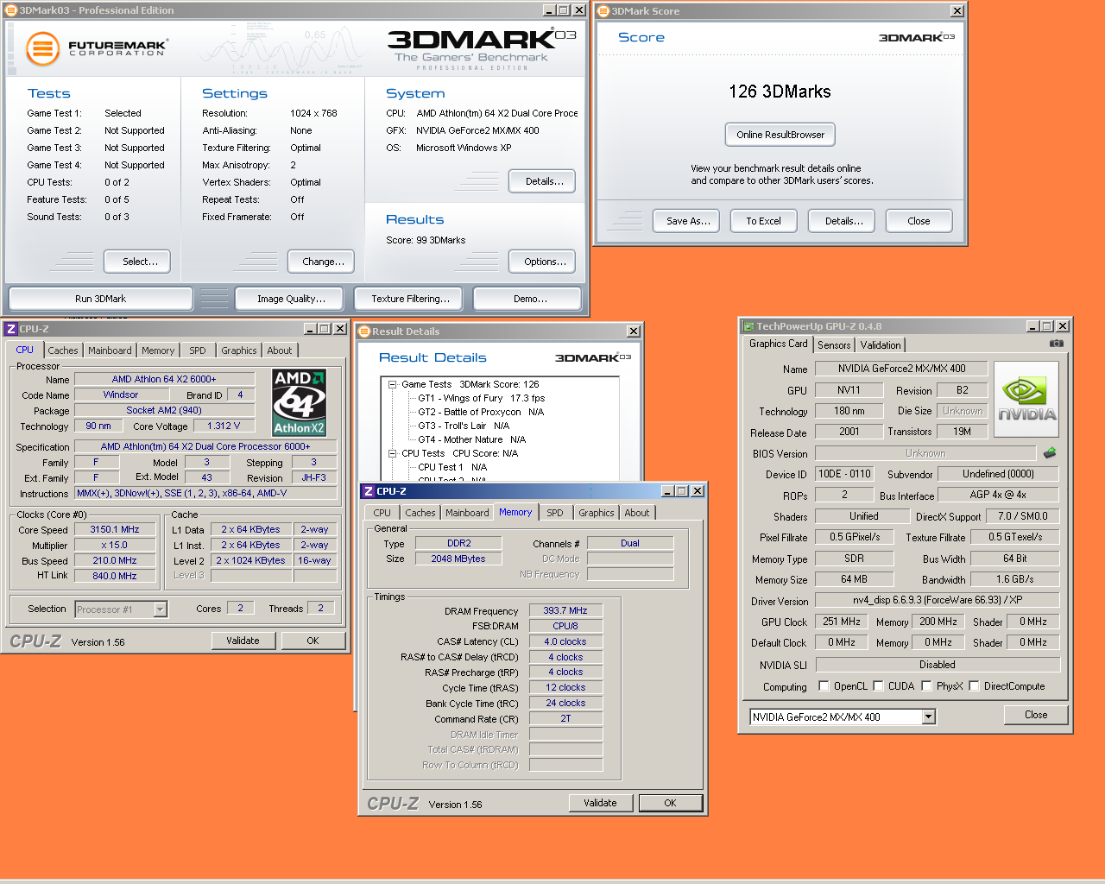
Task: Click Close in the 3DMark Score window
Action: coord(919,221)
